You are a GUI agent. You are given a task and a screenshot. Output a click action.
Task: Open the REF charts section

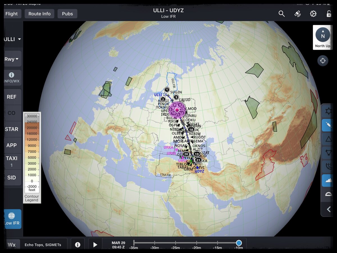coord(12,97)
